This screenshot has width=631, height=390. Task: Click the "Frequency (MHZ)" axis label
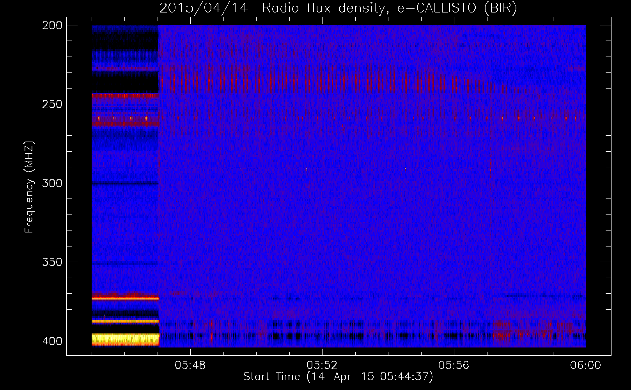coord(29,187)
